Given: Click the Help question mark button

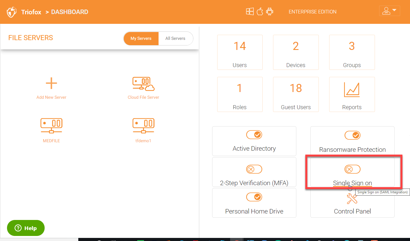Looking at the screenshot, I should pyautogui.click(x=26, y=228).
